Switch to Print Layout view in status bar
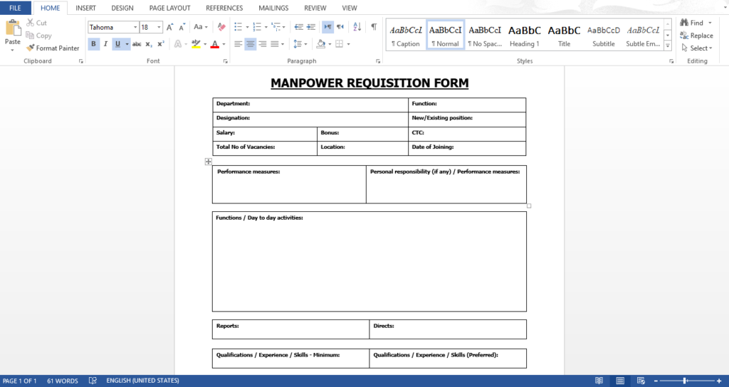The height and width of the screenshot is (387, 729). tap(620, 381)
